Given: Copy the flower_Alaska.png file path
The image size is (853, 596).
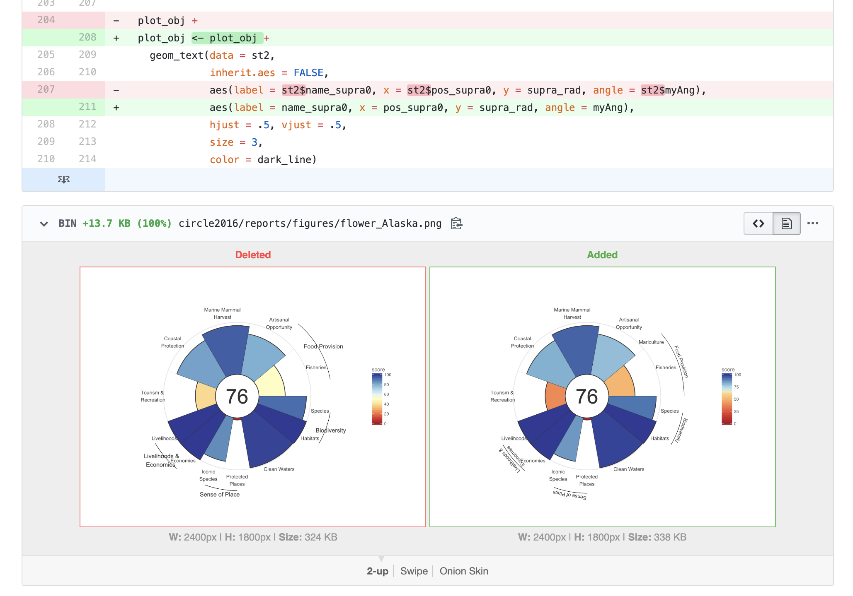Looking at the screenshot, I should pos(456,223).
